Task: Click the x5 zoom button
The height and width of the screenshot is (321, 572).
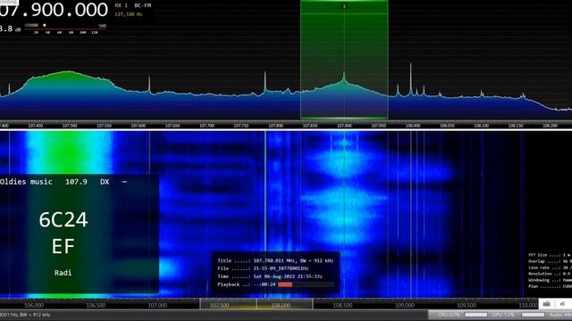Action: tap(562, 304)
